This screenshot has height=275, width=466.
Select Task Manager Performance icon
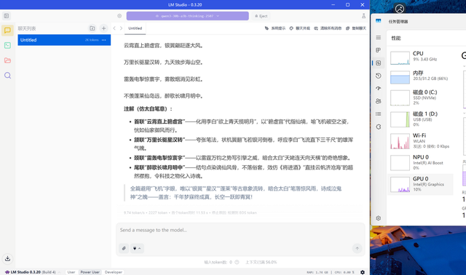pyautogui.click(x=379, y=63)
